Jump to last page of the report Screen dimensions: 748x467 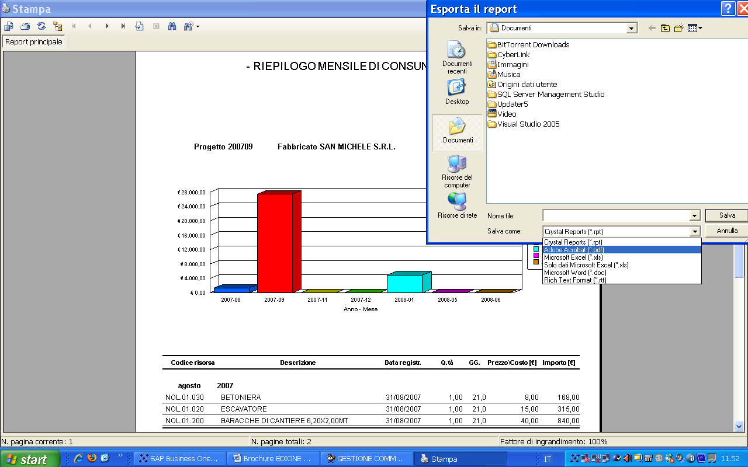tap(123, 26)
